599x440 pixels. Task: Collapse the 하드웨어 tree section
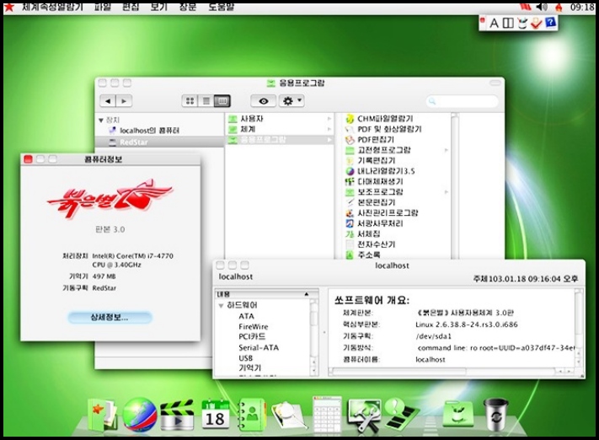point(221,306)
